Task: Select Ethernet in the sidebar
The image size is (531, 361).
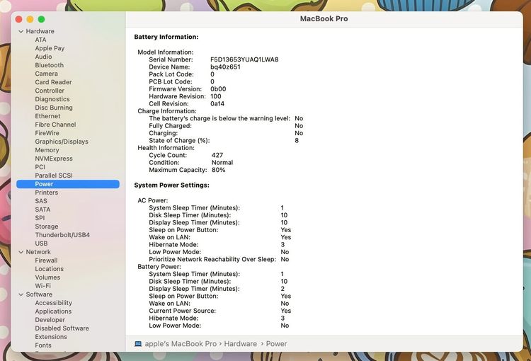Action: (x=47, y=116)
